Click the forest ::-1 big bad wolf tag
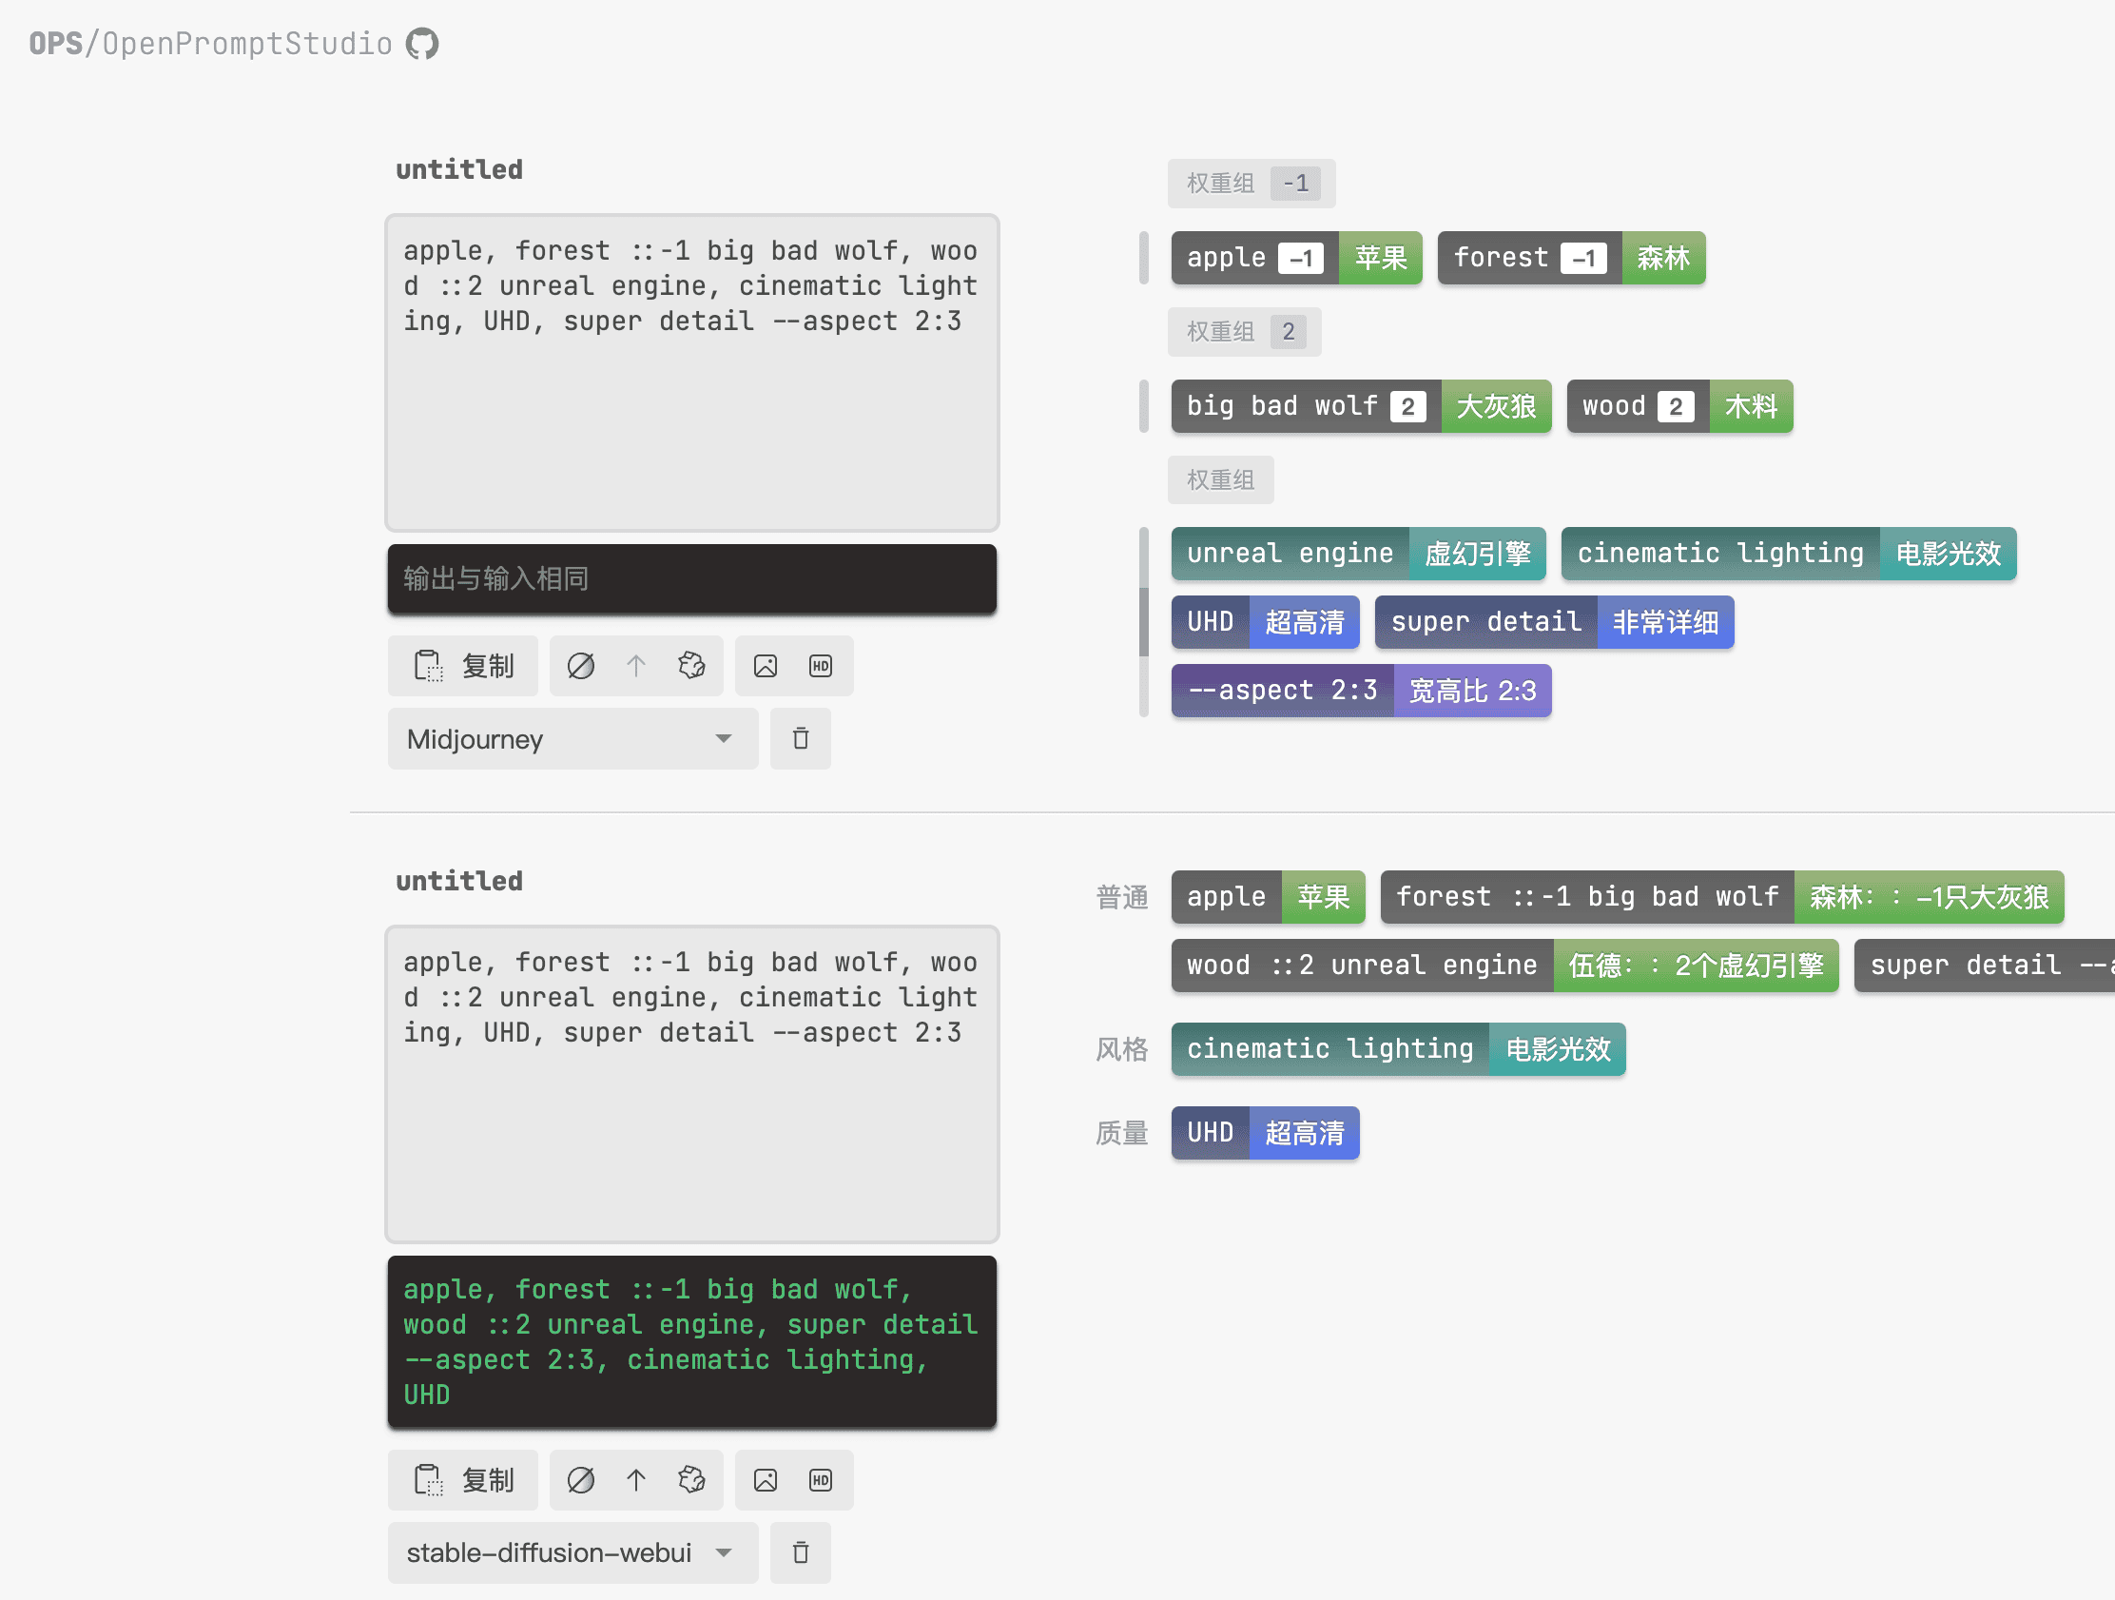Image resolution: width=2115 pixels, height=1600 pixels. [x=1723, y=897]
